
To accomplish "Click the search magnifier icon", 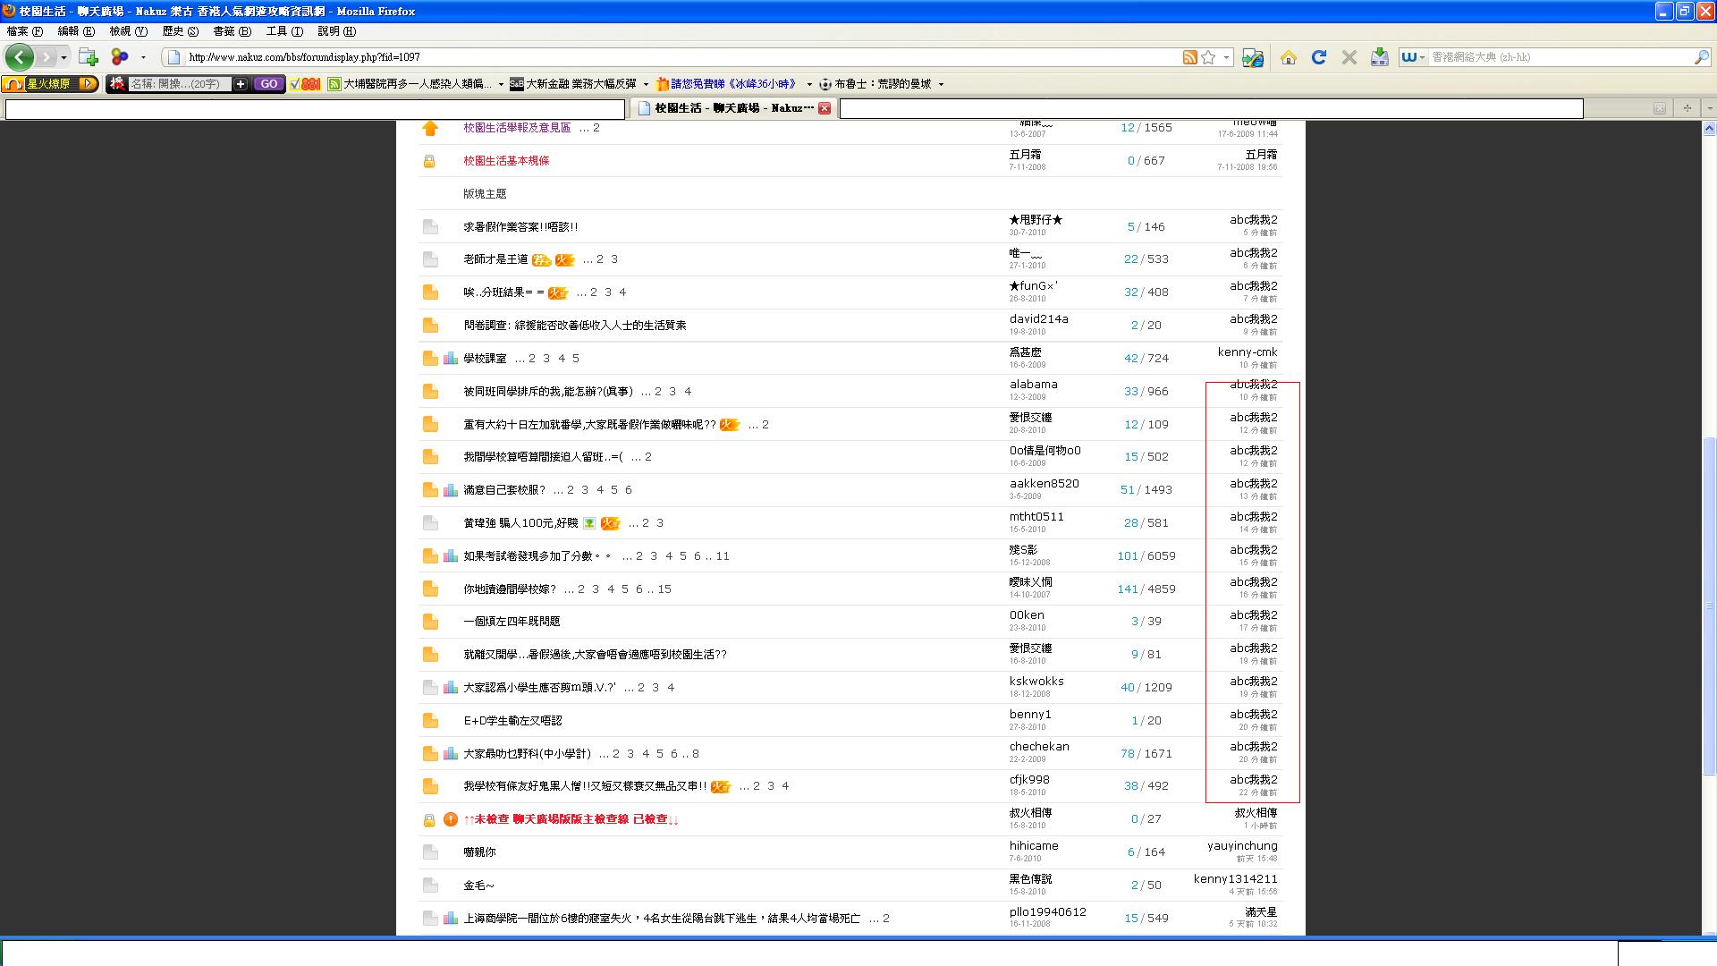I will tap(1701, 57).
